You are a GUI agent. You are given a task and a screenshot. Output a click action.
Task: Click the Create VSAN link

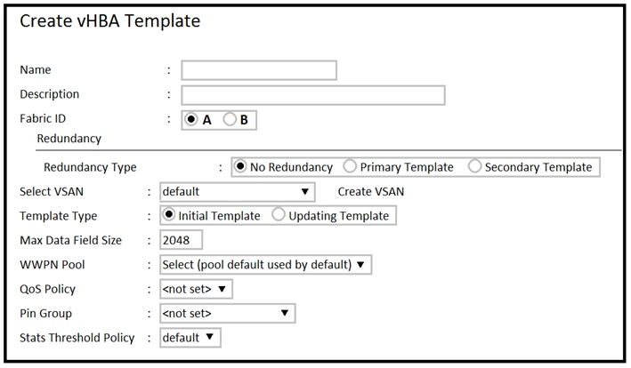(370, 191)
